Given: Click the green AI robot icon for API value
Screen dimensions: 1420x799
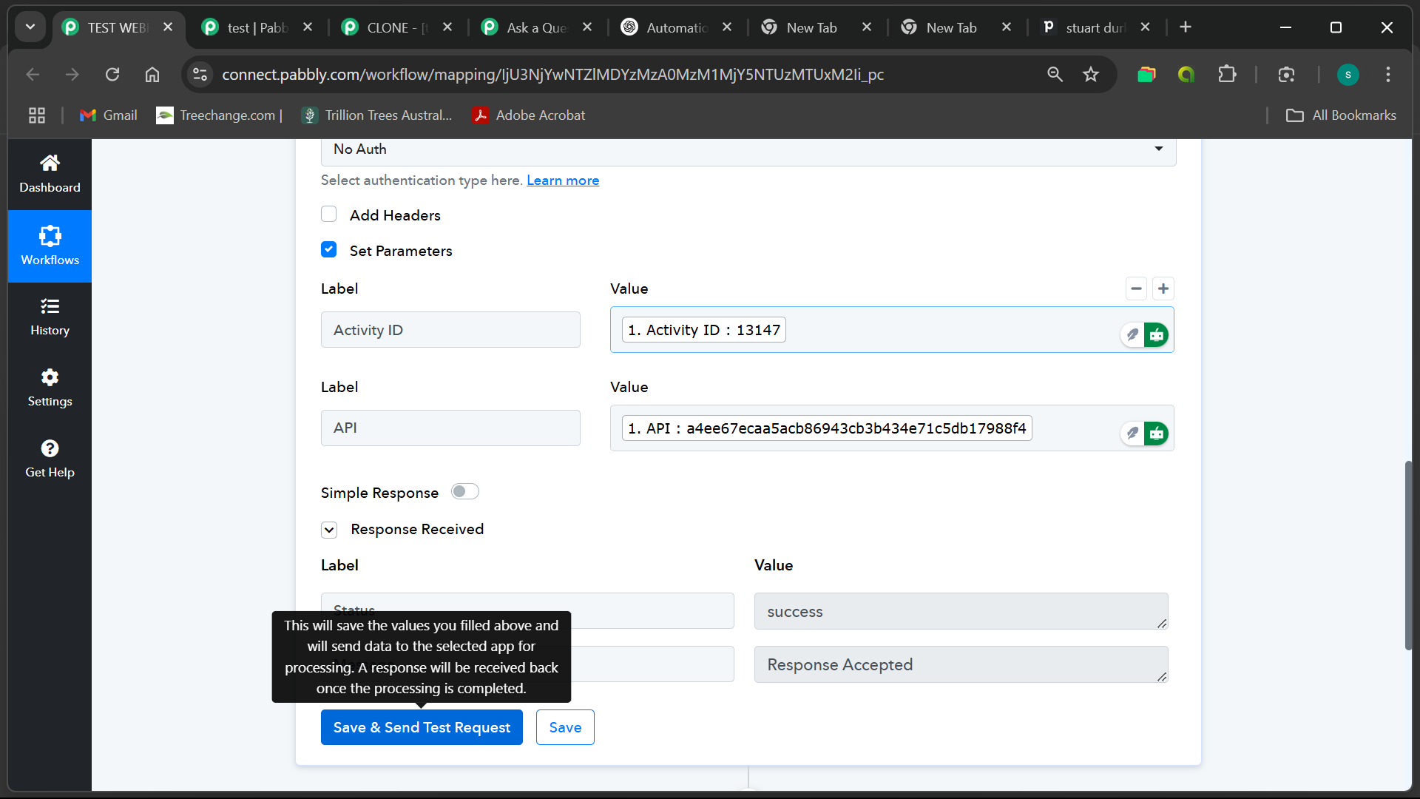Looking at the screenshot, I should 1156,433.
